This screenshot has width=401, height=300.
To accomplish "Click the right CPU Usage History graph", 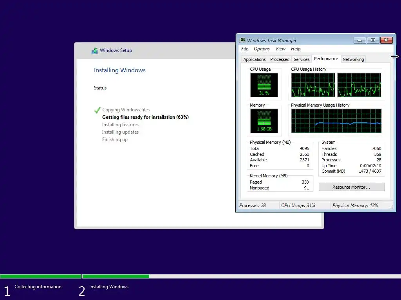I will 359,85.
